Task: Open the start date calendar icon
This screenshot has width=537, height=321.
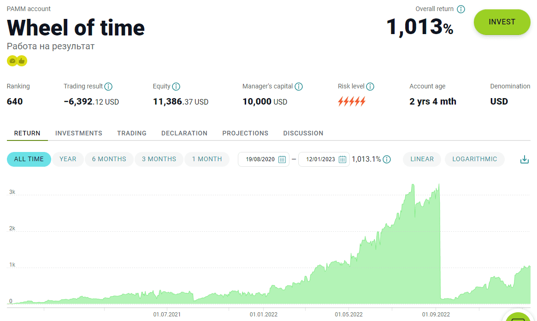Action: click(x=282, y=159)
